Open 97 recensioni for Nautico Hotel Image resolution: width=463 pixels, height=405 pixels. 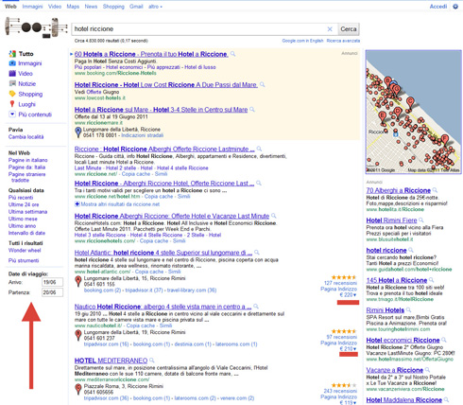pos(341,337)
